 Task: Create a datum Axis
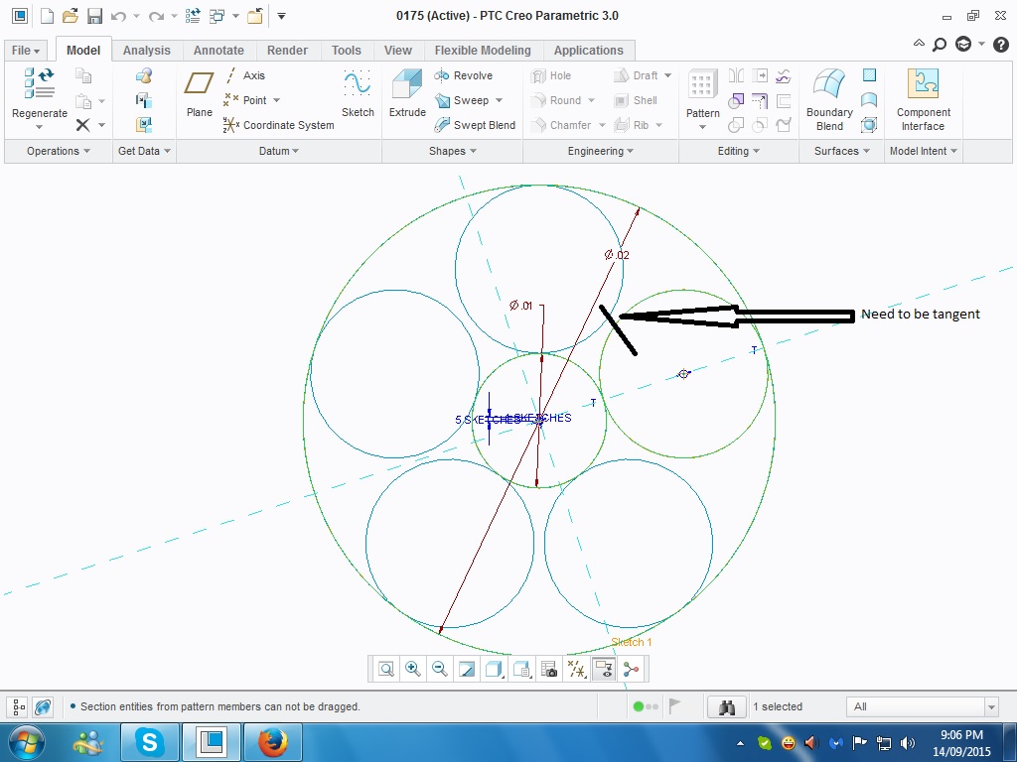click(244, 75)
